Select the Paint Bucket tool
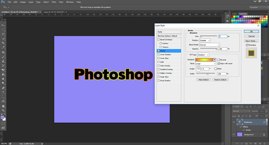Image resolution: width=269 pixels, height=145 pixels. (3, 74)
